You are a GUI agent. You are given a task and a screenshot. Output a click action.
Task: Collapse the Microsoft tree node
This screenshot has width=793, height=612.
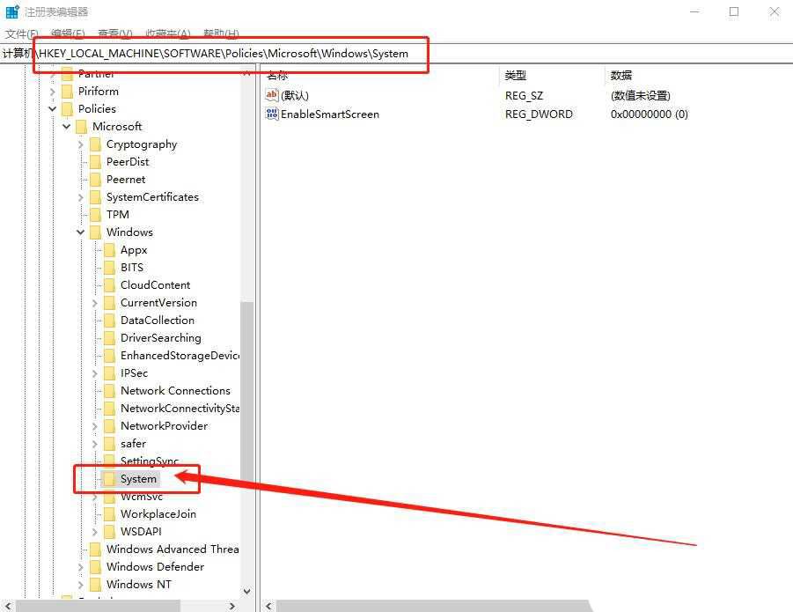65,126
